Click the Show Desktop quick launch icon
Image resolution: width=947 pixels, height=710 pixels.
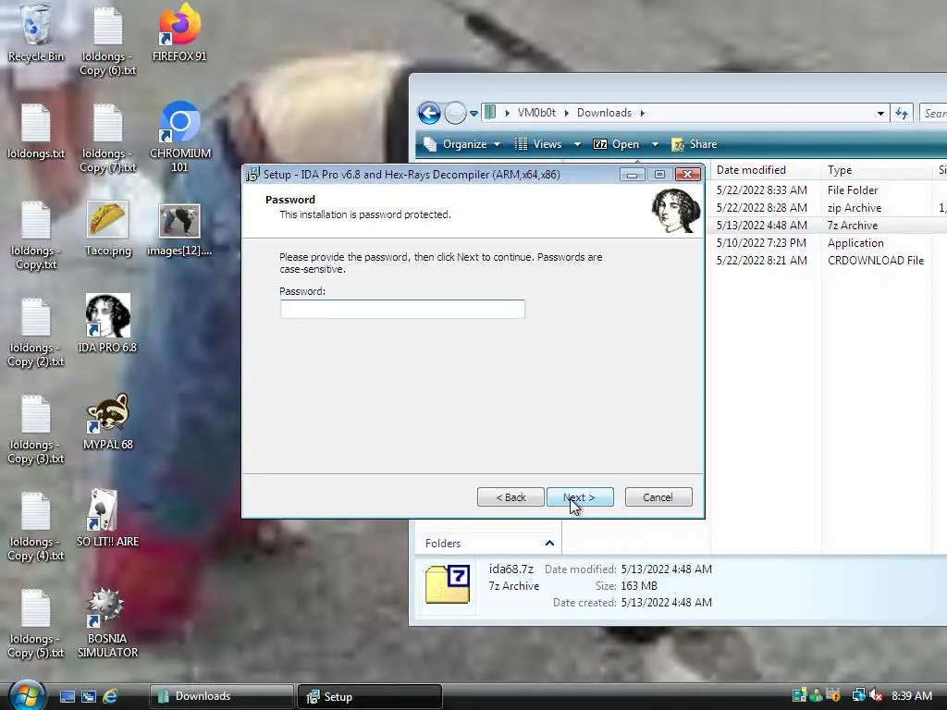pos(67,697)
